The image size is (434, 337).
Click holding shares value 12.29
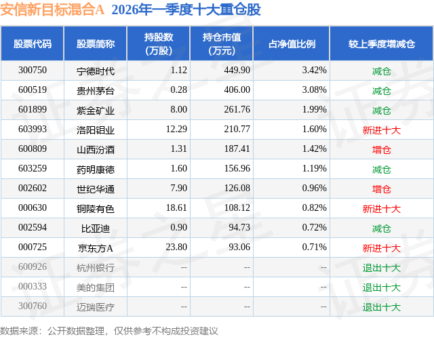click(x=176, y=129)
